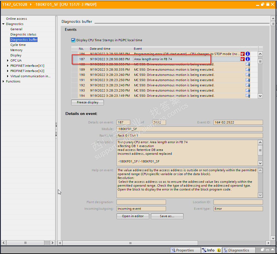This screenshot has height=254, width=277.
Task: Select Diagnostics buffer in the tree
Action: [x=24, y=40]
